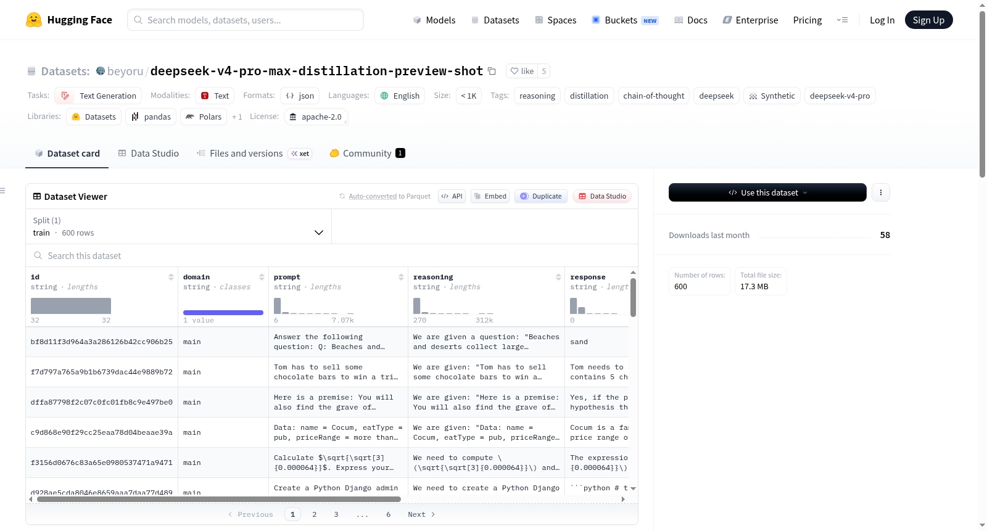The width and height of the screenshot is (987, 531).
Task: Expand the train split dropdown
Action: click(178, 226)
